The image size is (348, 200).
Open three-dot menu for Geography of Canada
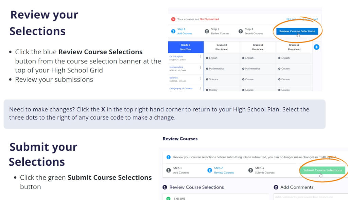point(201,89)
